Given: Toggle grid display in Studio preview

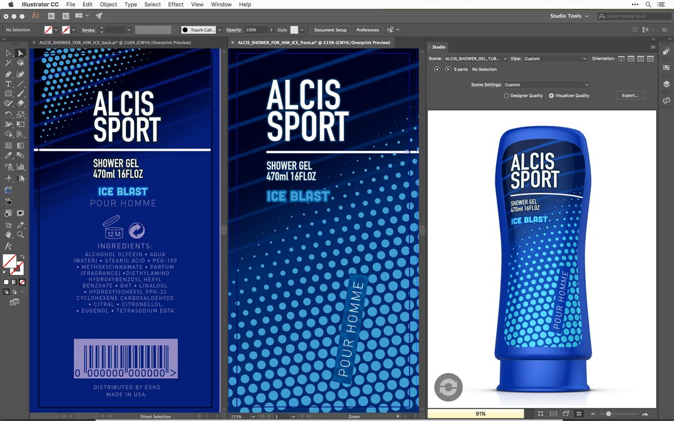Looking at the screenshot, I should (579, 414).
